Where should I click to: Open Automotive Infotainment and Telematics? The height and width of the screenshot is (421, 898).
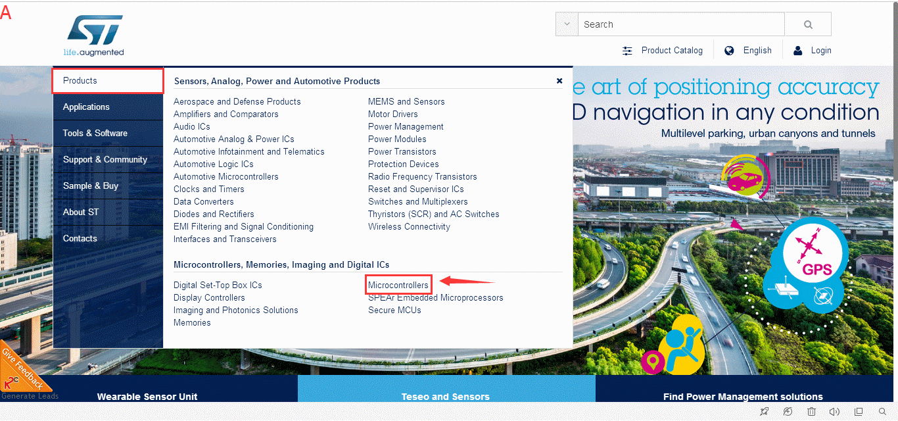(x=249, y=152)
